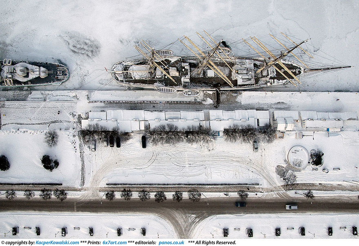Click the 'Prints:' label in footer

coord(94,242)
